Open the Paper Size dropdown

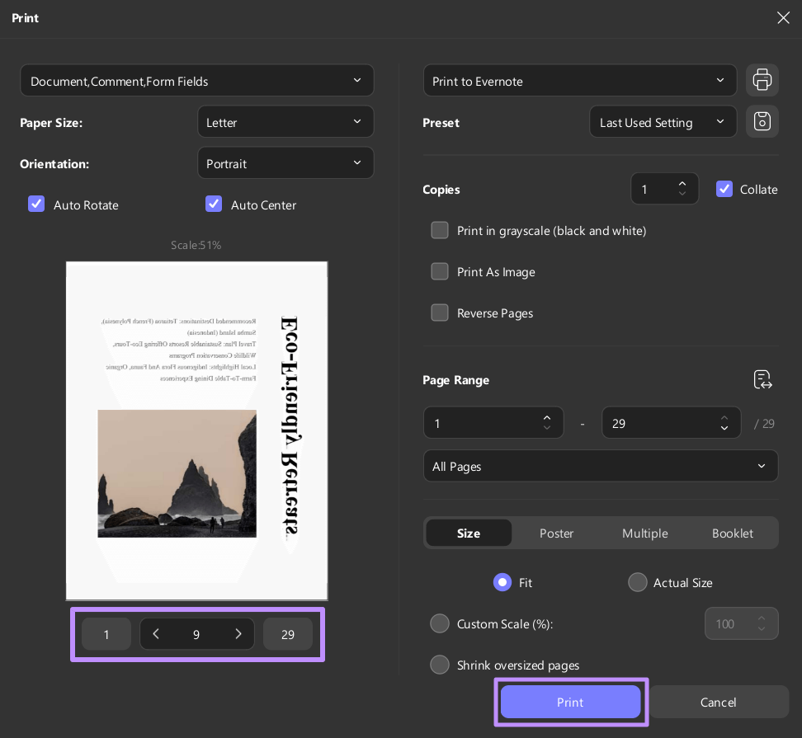[285, 121]
